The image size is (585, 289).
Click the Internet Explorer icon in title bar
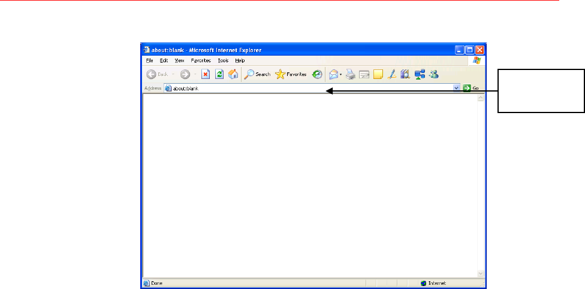147,50
